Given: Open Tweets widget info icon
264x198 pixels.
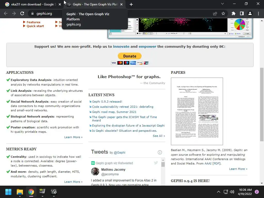Looking at the screenshot, I should pos(160,152).
